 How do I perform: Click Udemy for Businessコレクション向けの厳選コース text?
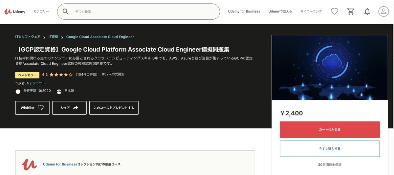click(x=82, y=164)
